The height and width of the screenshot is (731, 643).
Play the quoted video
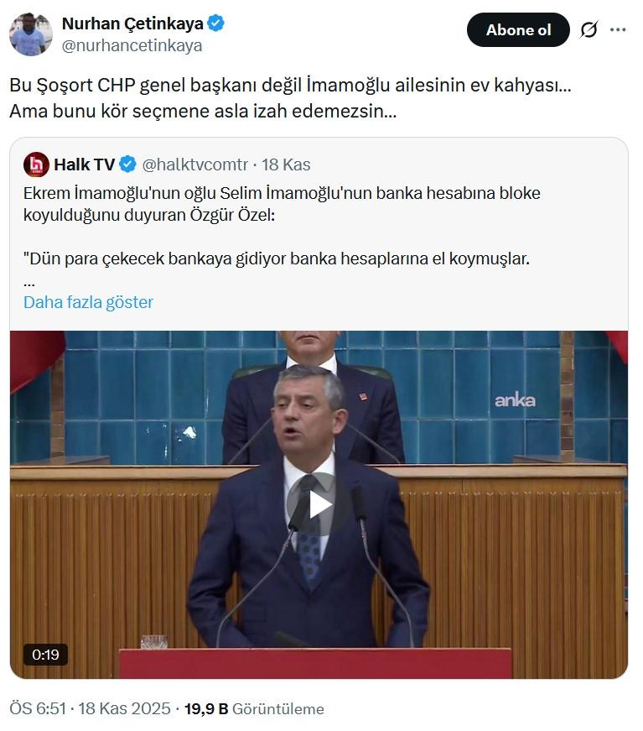tap(319, 504)
